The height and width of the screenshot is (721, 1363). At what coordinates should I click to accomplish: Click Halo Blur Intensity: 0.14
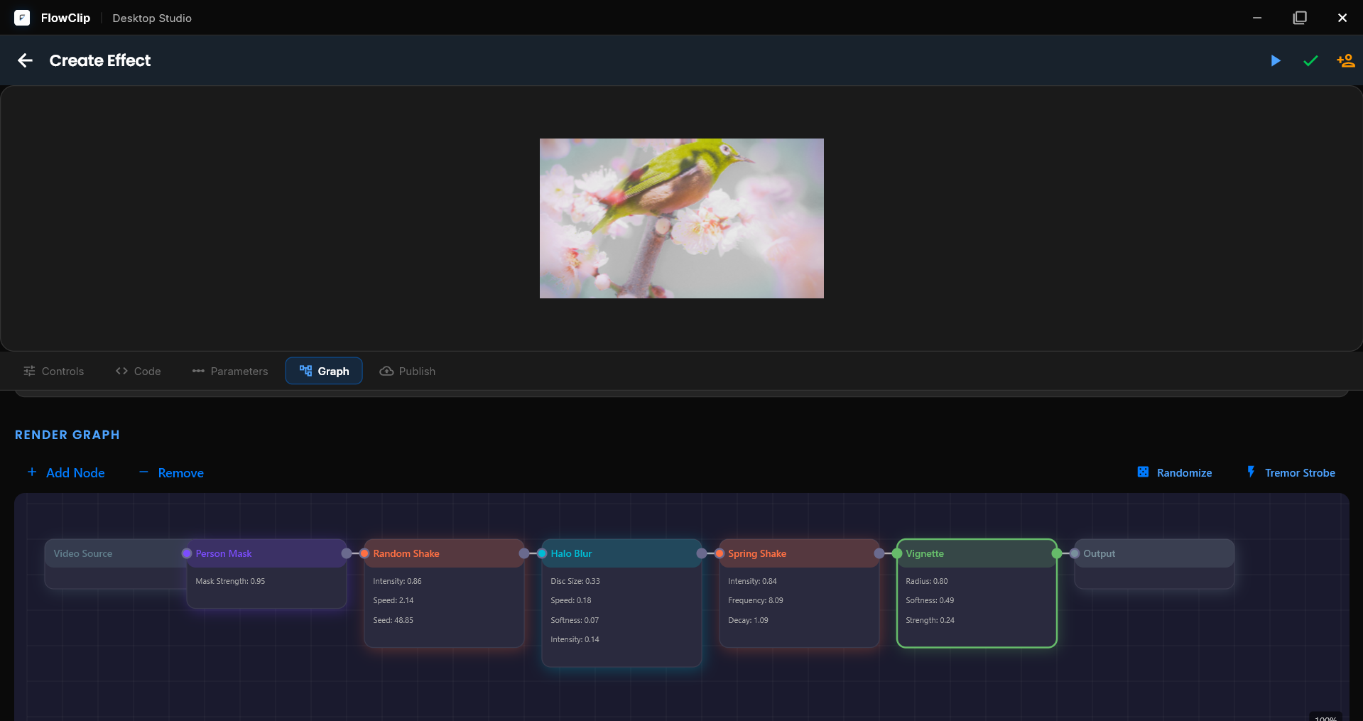(x=575, y=639)
